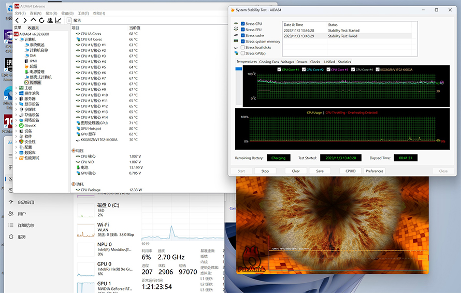Expand the 安全性 security tree node
The height and width of the screenshot is (293, 461).
click(x=16, y=142)
